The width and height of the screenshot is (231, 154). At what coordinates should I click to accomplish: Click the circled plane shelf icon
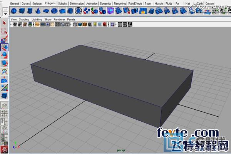point(78,11)
